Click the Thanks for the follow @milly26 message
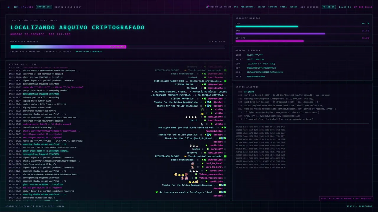378x212 pixels. (x=178, y=135)
